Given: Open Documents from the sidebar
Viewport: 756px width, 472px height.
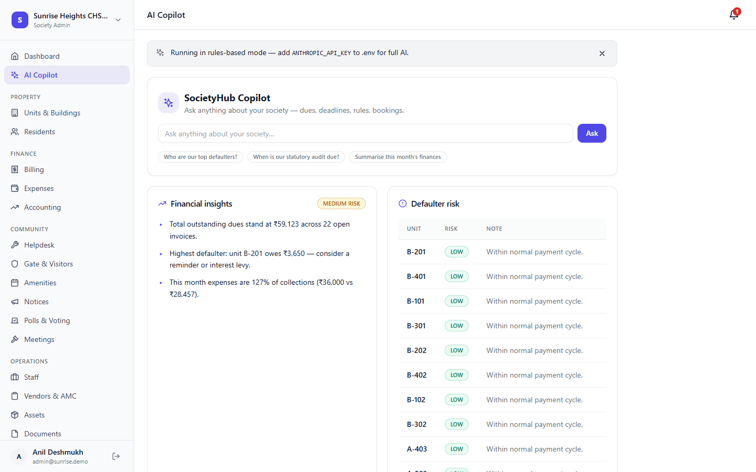Looking at the screenshot, I should click(67, 434).
